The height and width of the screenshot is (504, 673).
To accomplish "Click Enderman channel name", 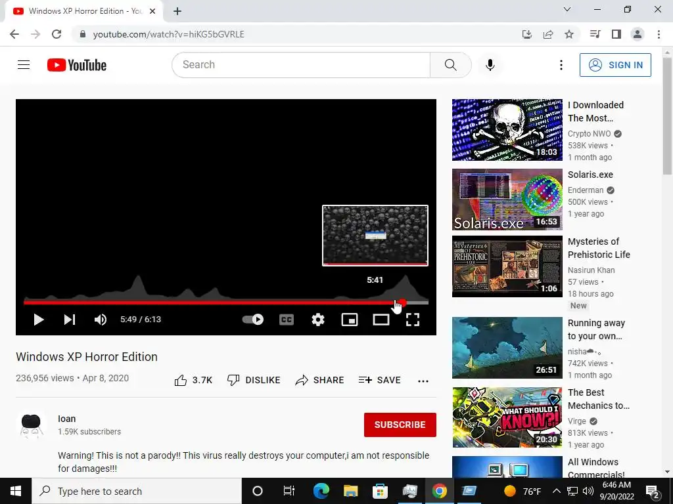I will pyautogui.click(x=586, y=190).
